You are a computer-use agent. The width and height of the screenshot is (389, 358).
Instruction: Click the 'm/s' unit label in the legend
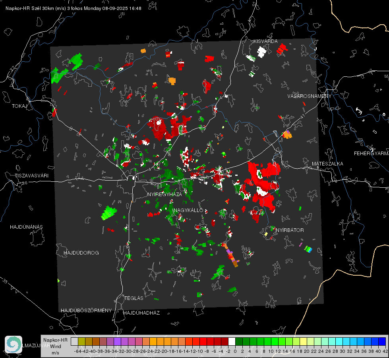pyautogui.click(x=55, y=353)
